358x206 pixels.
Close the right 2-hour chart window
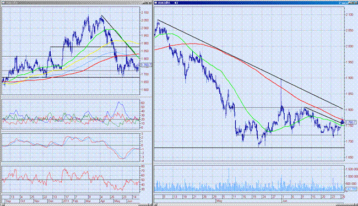[356, 3]
